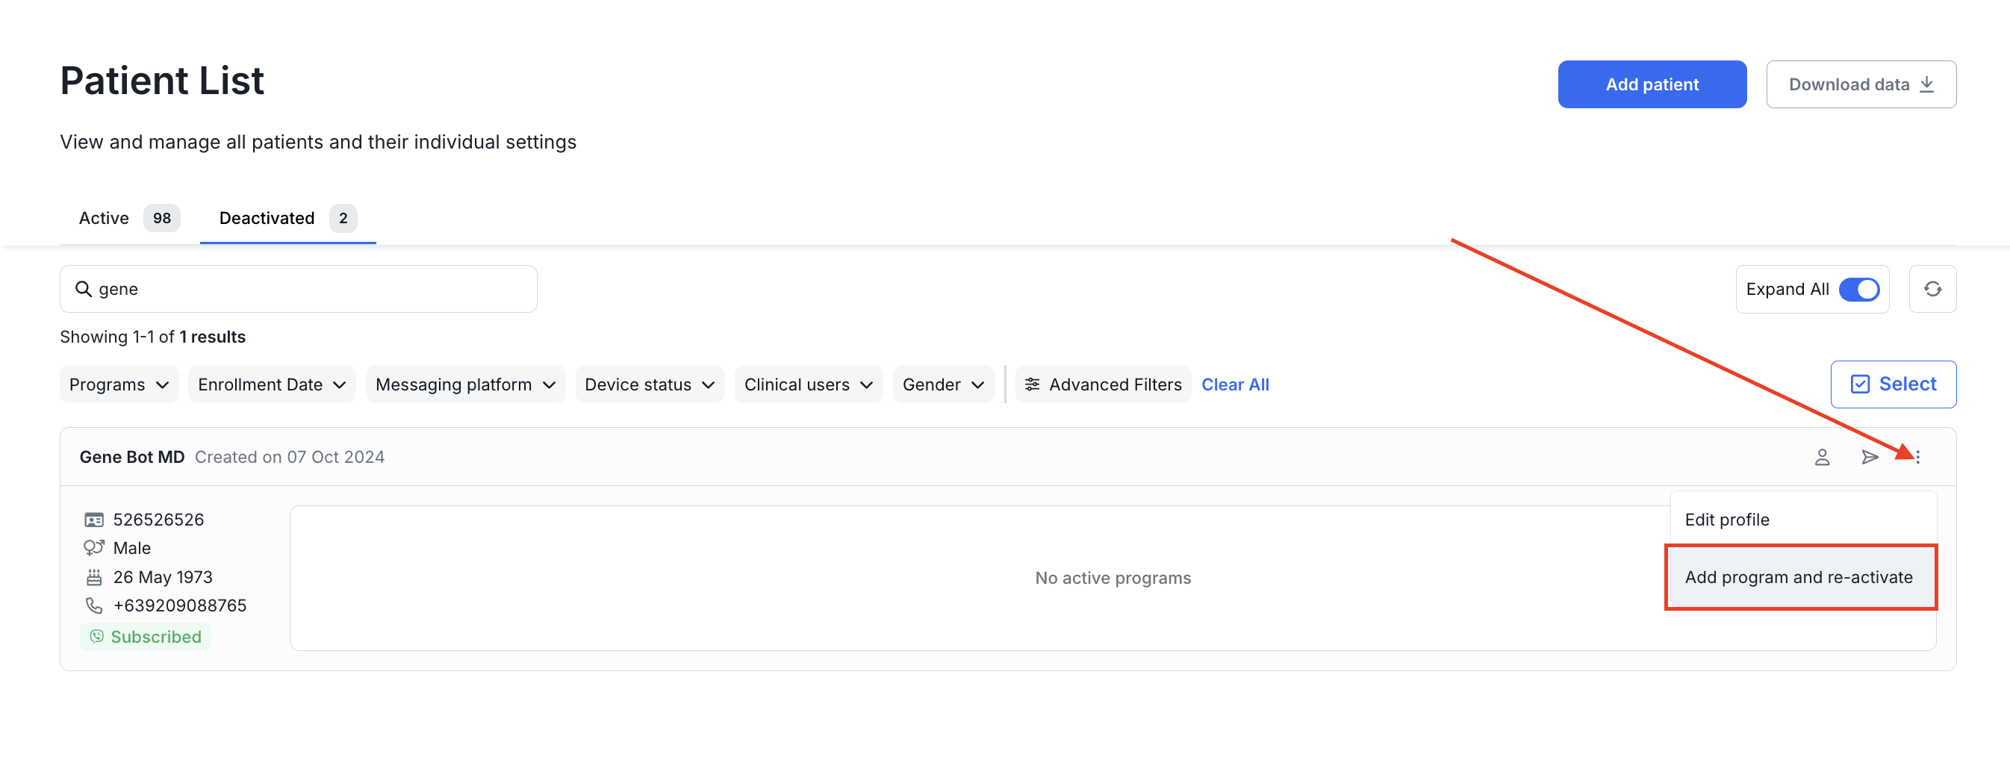Click the Viber icon on Subscribed badge
The height and width of the screenshot is (763, 2010).
[96, 637]
